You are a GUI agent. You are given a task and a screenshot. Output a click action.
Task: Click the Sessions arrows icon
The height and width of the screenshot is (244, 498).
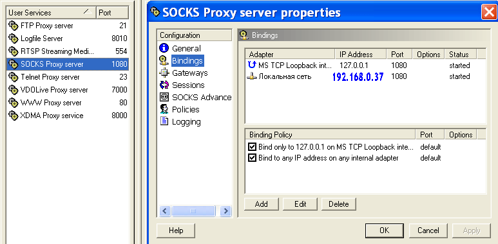pyautogui.click(x=164, y=85)
